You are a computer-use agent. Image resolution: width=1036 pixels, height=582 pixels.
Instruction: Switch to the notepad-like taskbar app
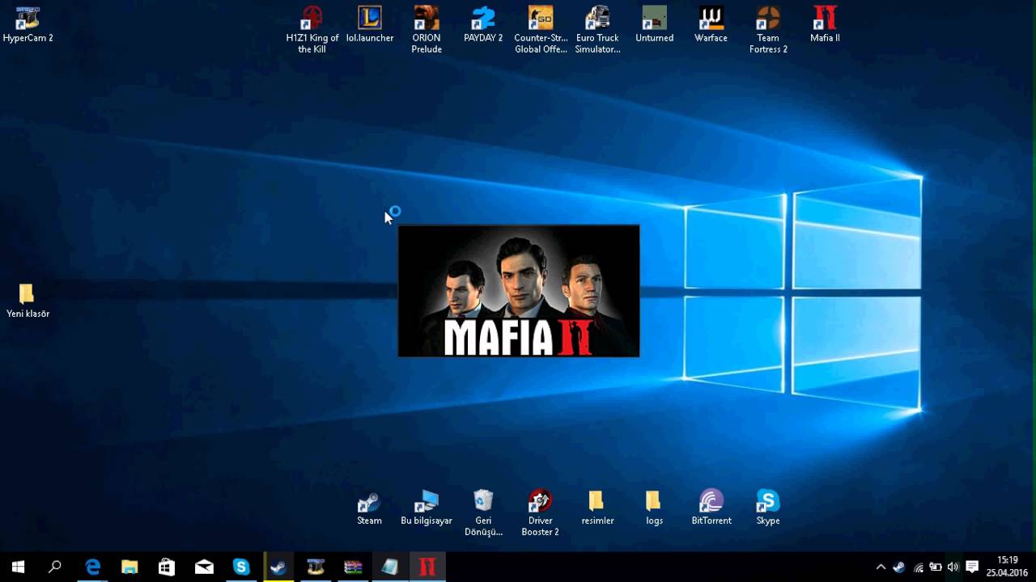coord(390,567)
